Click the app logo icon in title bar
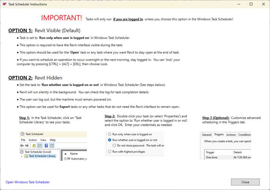 [x=4, y=4]
